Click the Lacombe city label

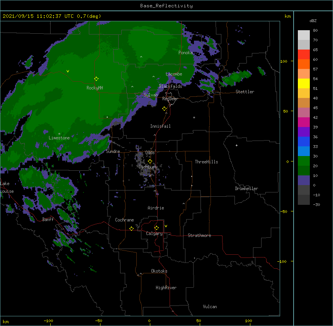pos(174,74)
